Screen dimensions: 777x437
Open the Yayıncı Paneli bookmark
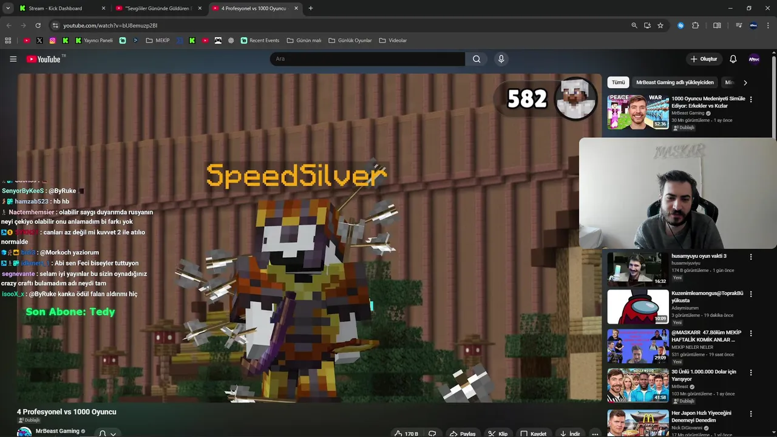point(94,40)
